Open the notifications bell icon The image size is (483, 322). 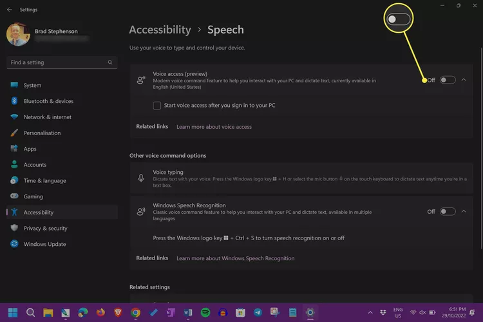(472, 312)
